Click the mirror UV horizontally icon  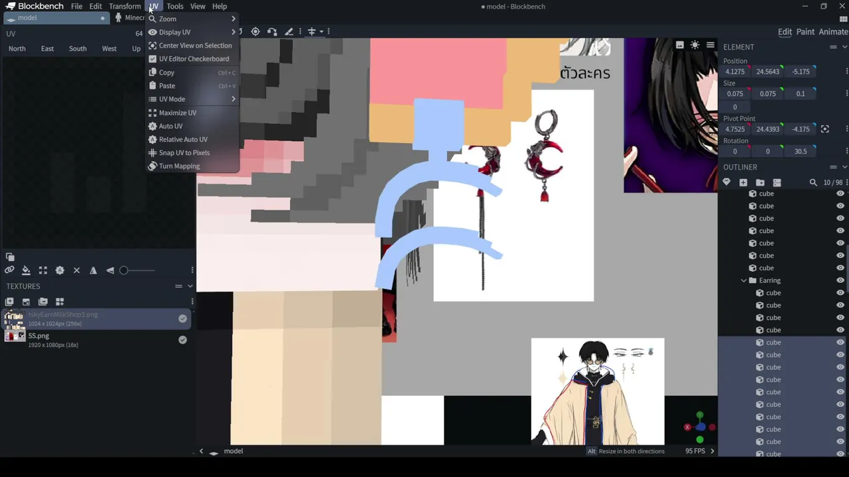point(93,270)
